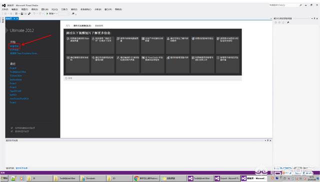The width and height of the screenshot is (320, 182).
Task: Click the Find in Files toolbar icon
Action: coord(73,13)
